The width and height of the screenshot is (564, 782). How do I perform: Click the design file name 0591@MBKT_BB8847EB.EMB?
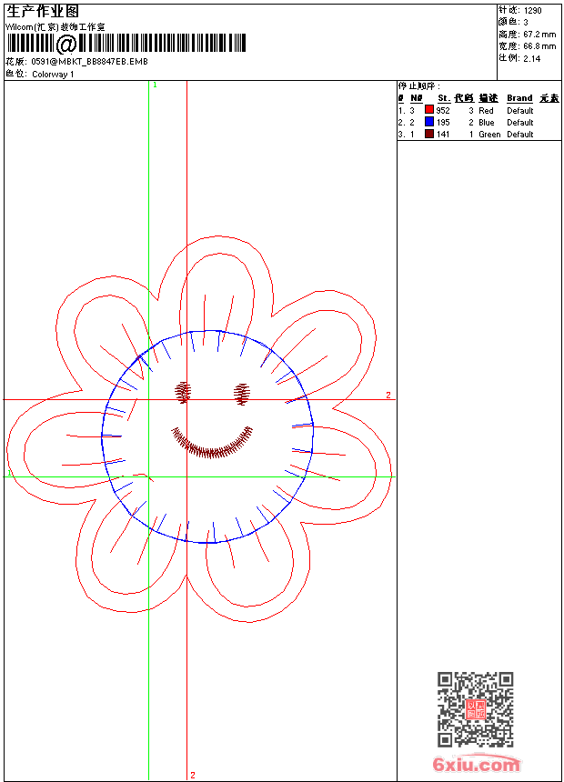89,62
